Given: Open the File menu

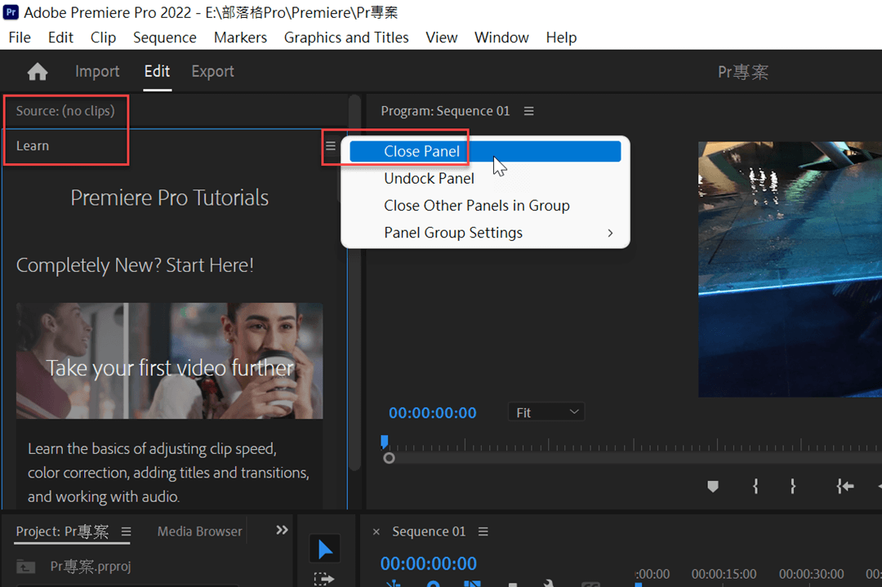Looking at the screenshot, I should (x=20, y=38).
